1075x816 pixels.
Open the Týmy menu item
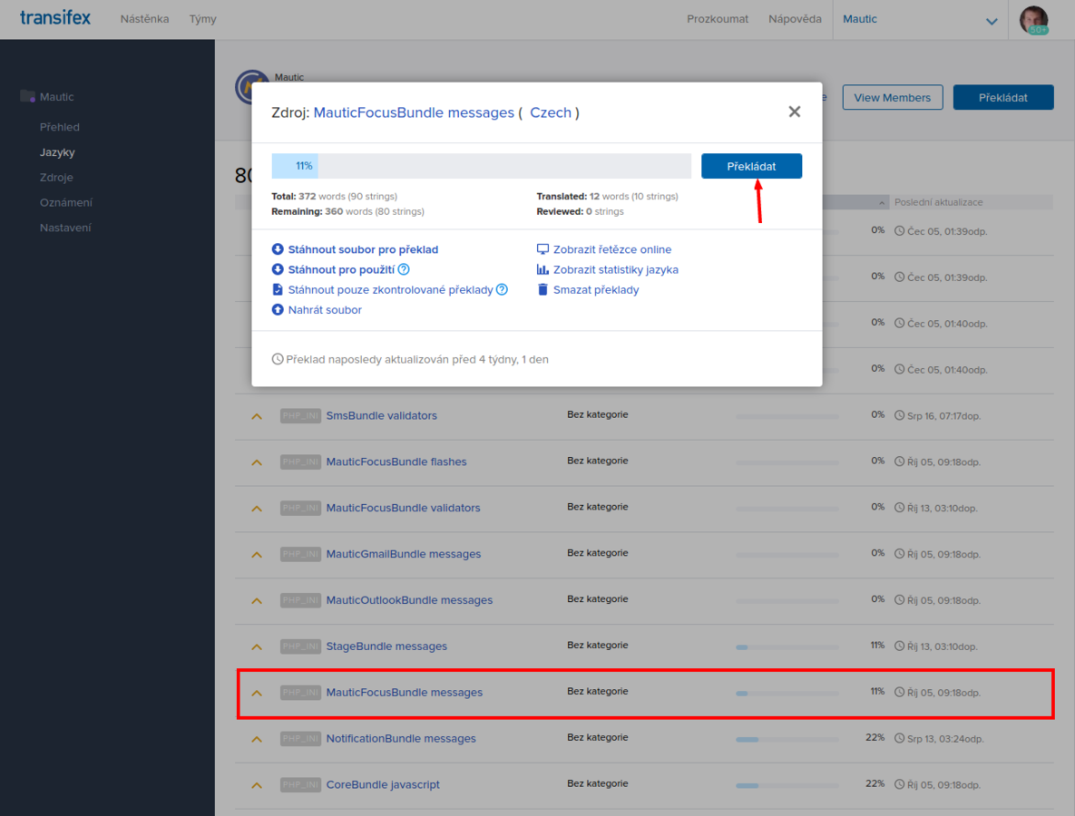(202, 19)
